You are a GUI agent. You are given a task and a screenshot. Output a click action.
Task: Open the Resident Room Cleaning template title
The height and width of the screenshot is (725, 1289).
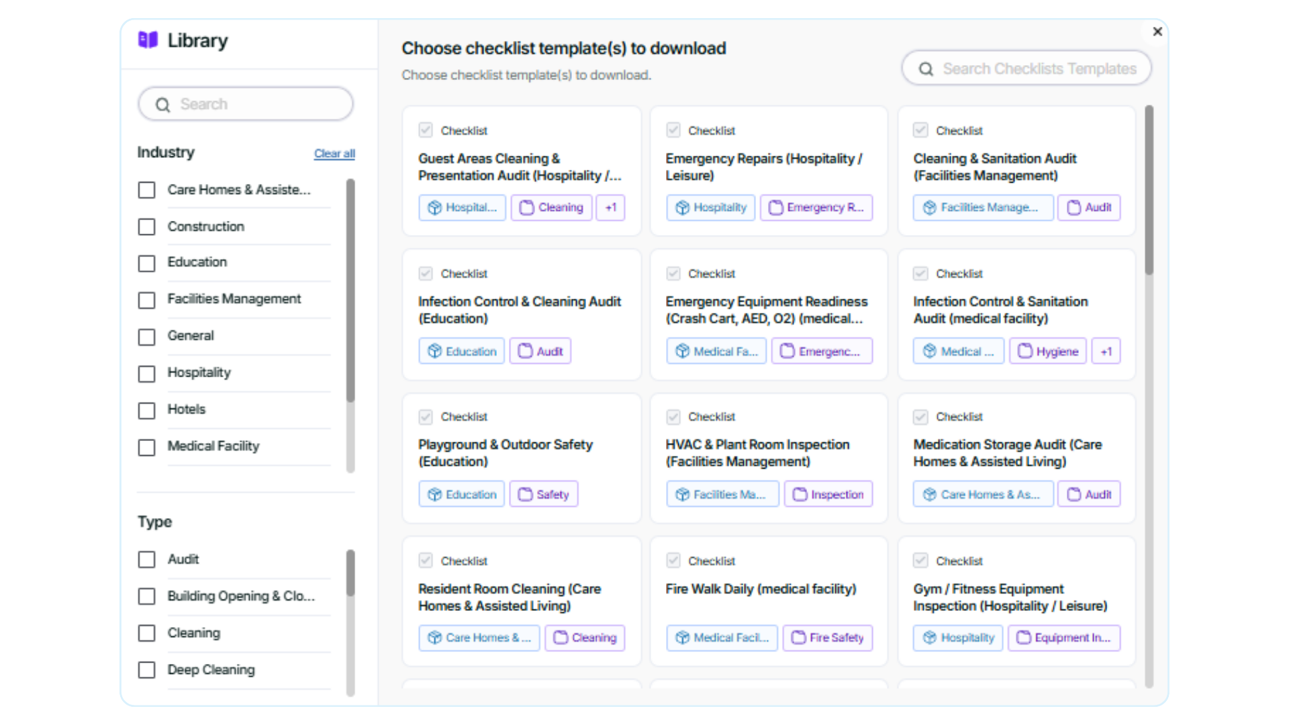(510, 597)
